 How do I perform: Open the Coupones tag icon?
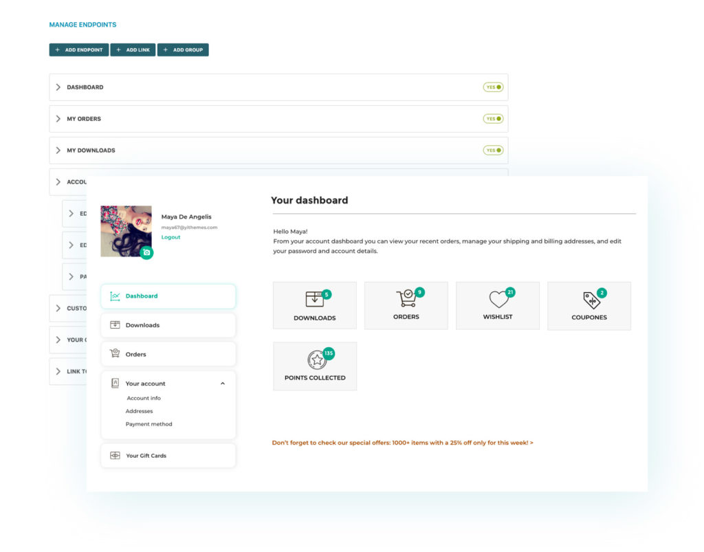pos(591,300)
